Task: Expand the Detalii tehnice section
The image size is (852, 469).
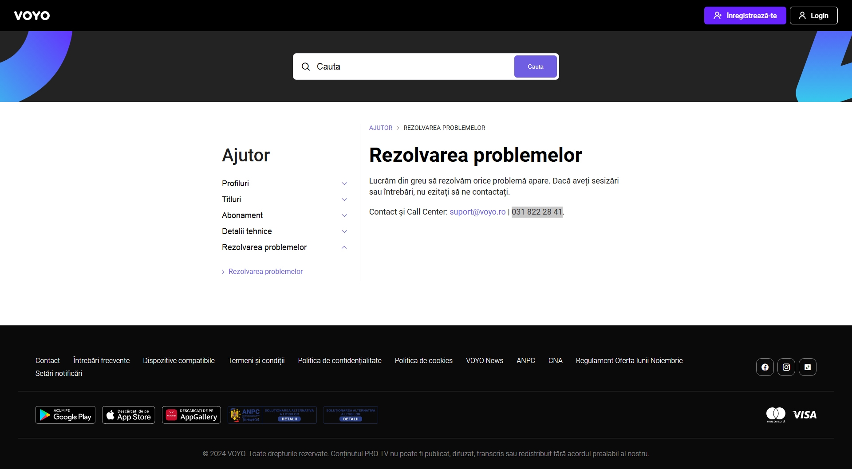Action: [x=344, y=231]
